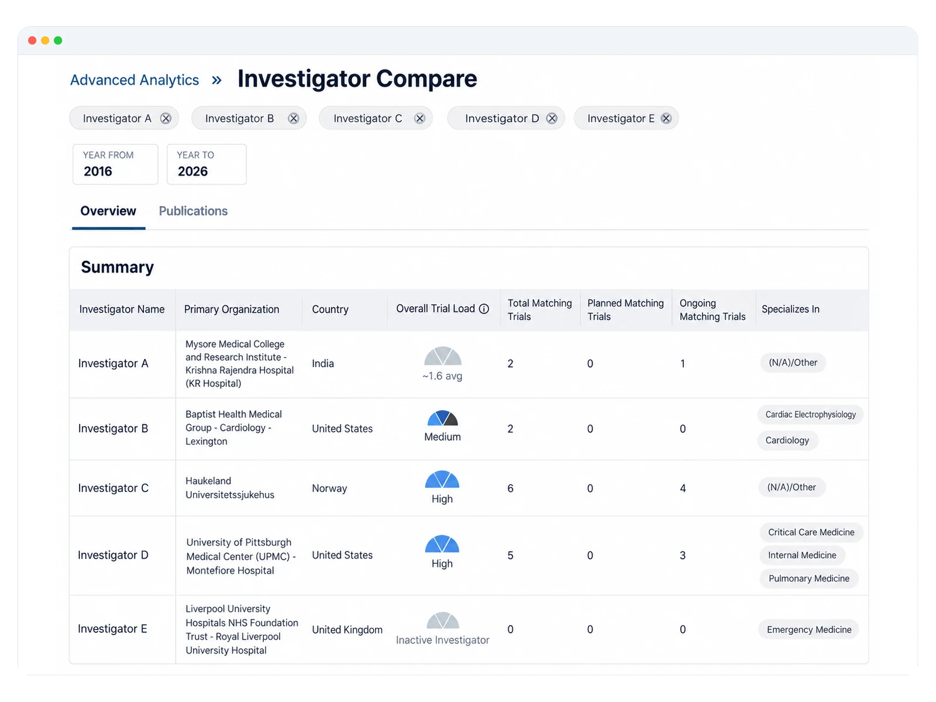This screenshot has width=936, height=702.
Task: Remove Investigator B chip with its X icon
Action: [294, 119]
